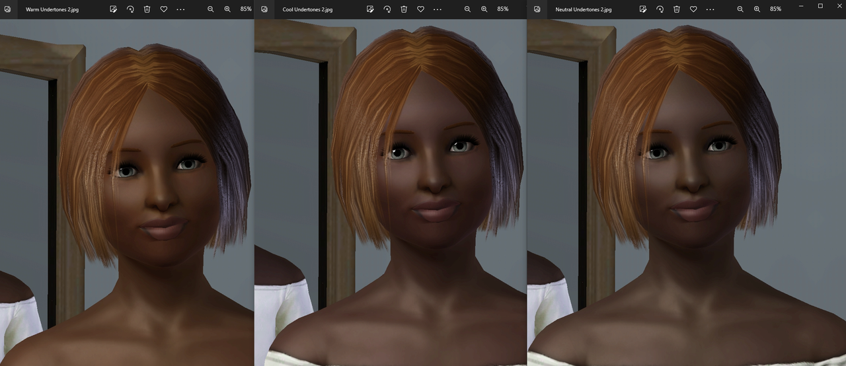Image resolution: width=846 pixels, height=366 pixels.
Task: Click Photos app icon in Warm Undertones window
Action: click(x=7, y=9)
